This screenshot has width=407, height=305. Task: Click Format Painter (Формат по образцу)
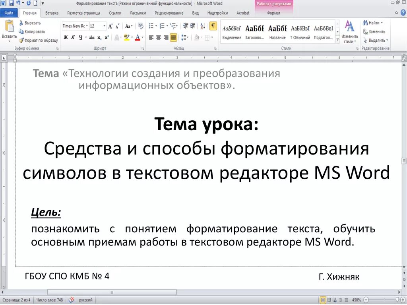(39, 40)
